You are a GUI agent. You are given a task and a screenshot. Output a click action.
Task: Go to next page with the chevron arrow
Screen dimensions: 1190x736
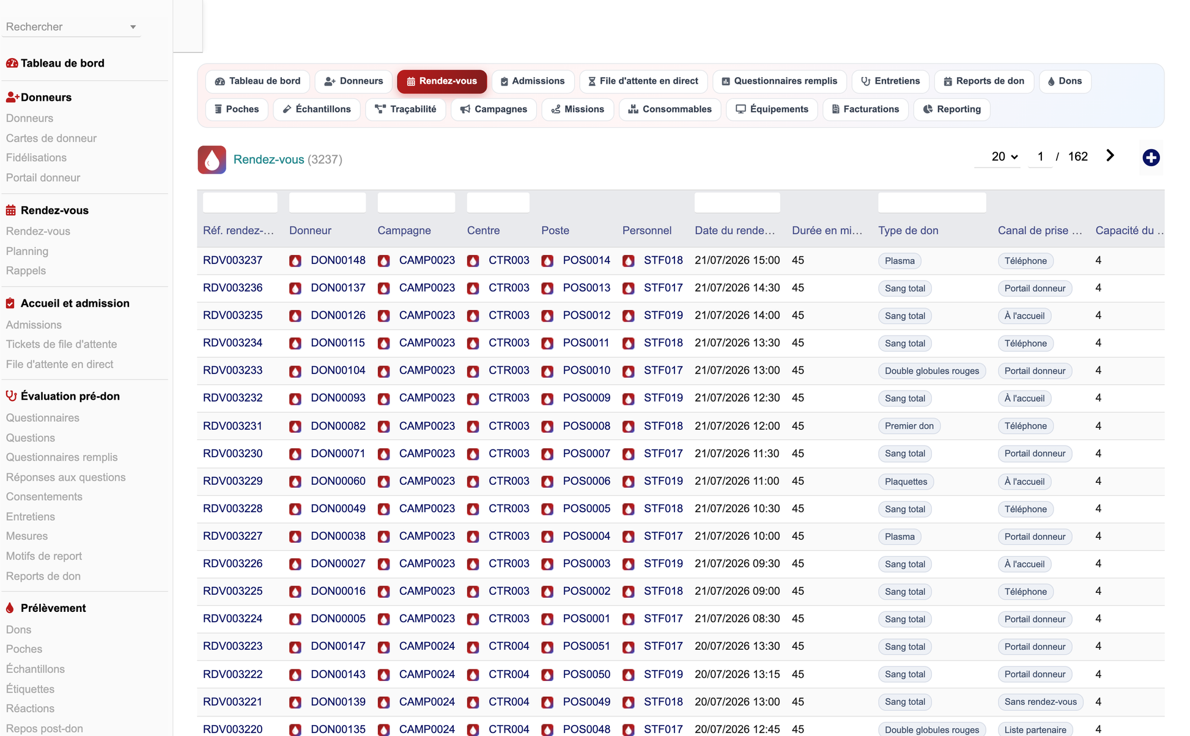click(1110, 156)
